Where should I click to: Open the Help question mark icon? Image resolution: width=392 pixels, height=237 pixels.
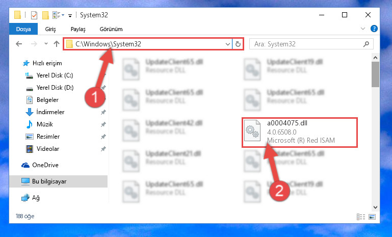(374, 29)
